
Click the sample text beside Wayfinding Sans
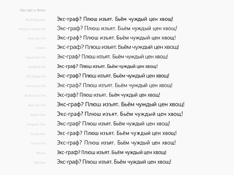[115, 19]
